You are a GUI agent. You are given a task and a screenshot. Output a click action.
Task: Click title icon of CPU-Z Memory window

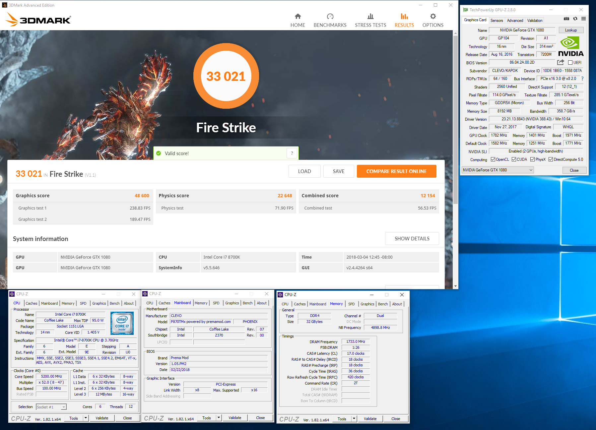pos(280,295)
